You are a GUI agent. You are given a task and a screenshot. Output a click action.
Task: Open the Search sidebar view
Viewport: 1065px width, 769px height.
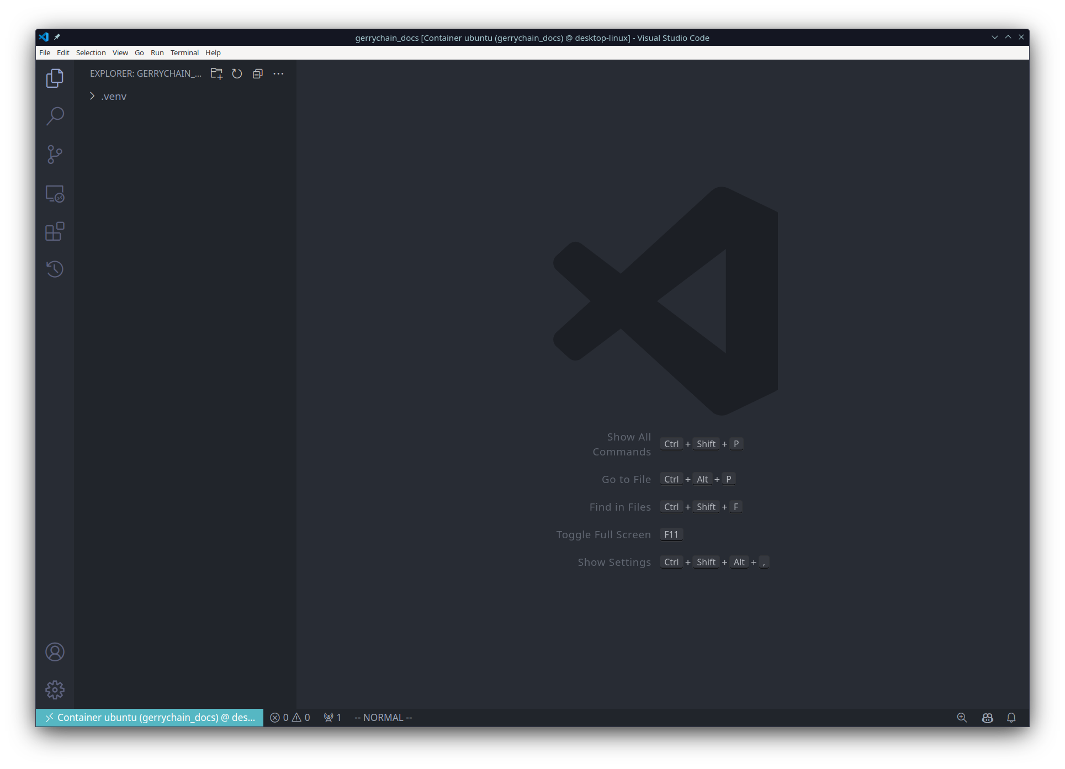[x=54, y=116]
